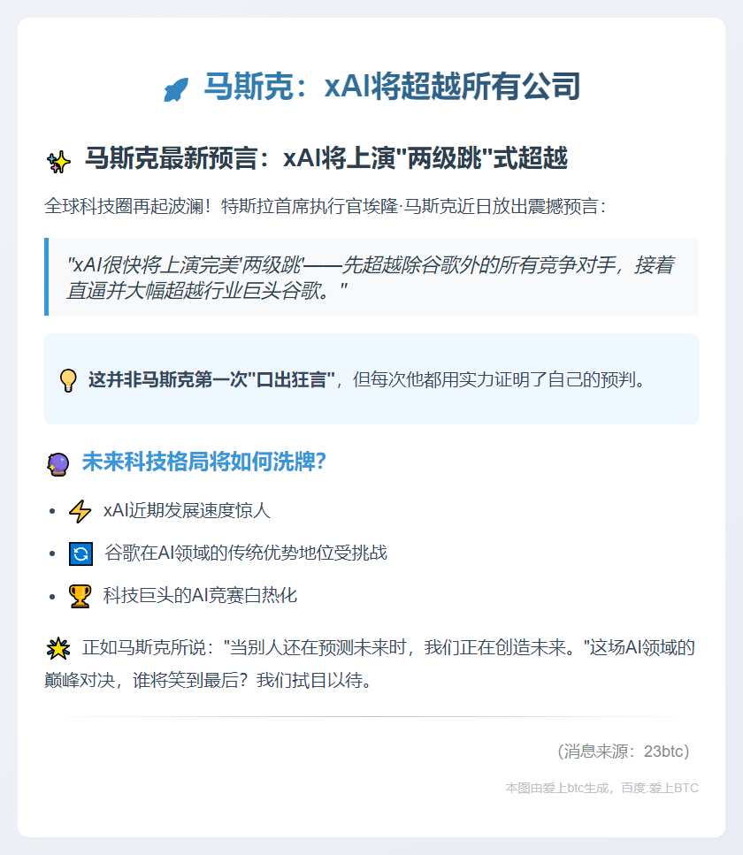The height and width of the screenshot is (855, 743).
Task: Click the sparkles icon before the subheading
Action: point(58,162)
